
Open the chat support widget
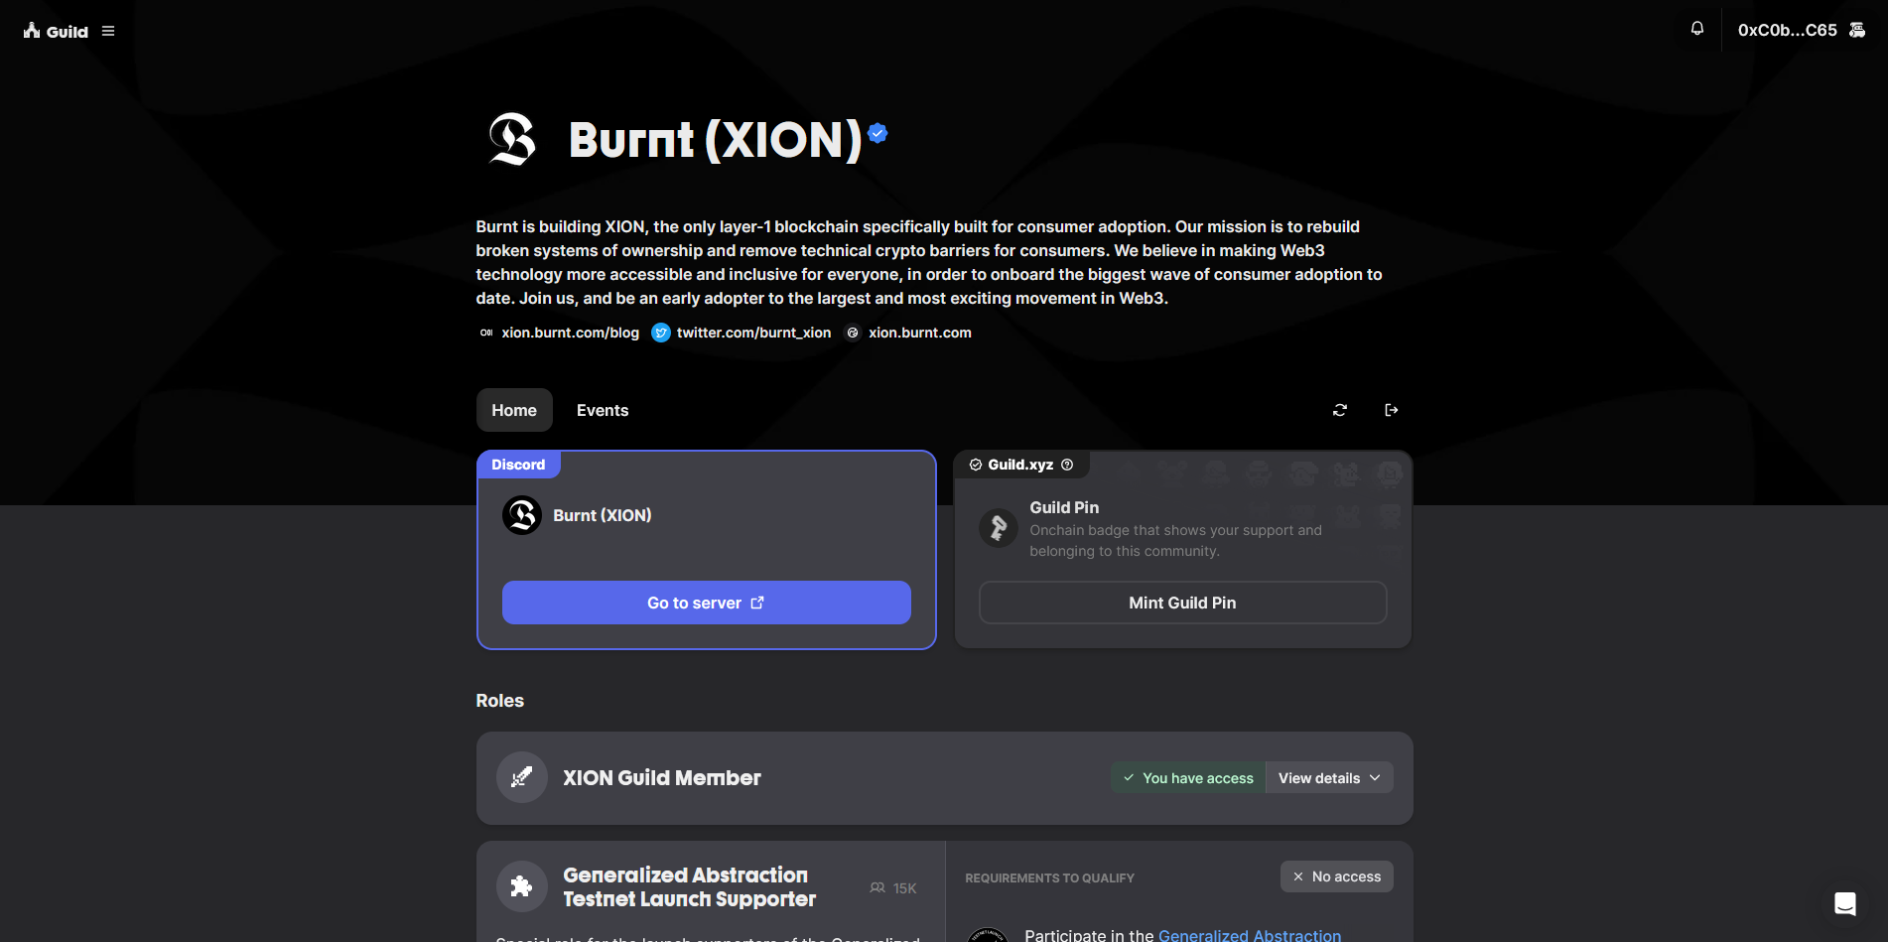point(1844,903)
